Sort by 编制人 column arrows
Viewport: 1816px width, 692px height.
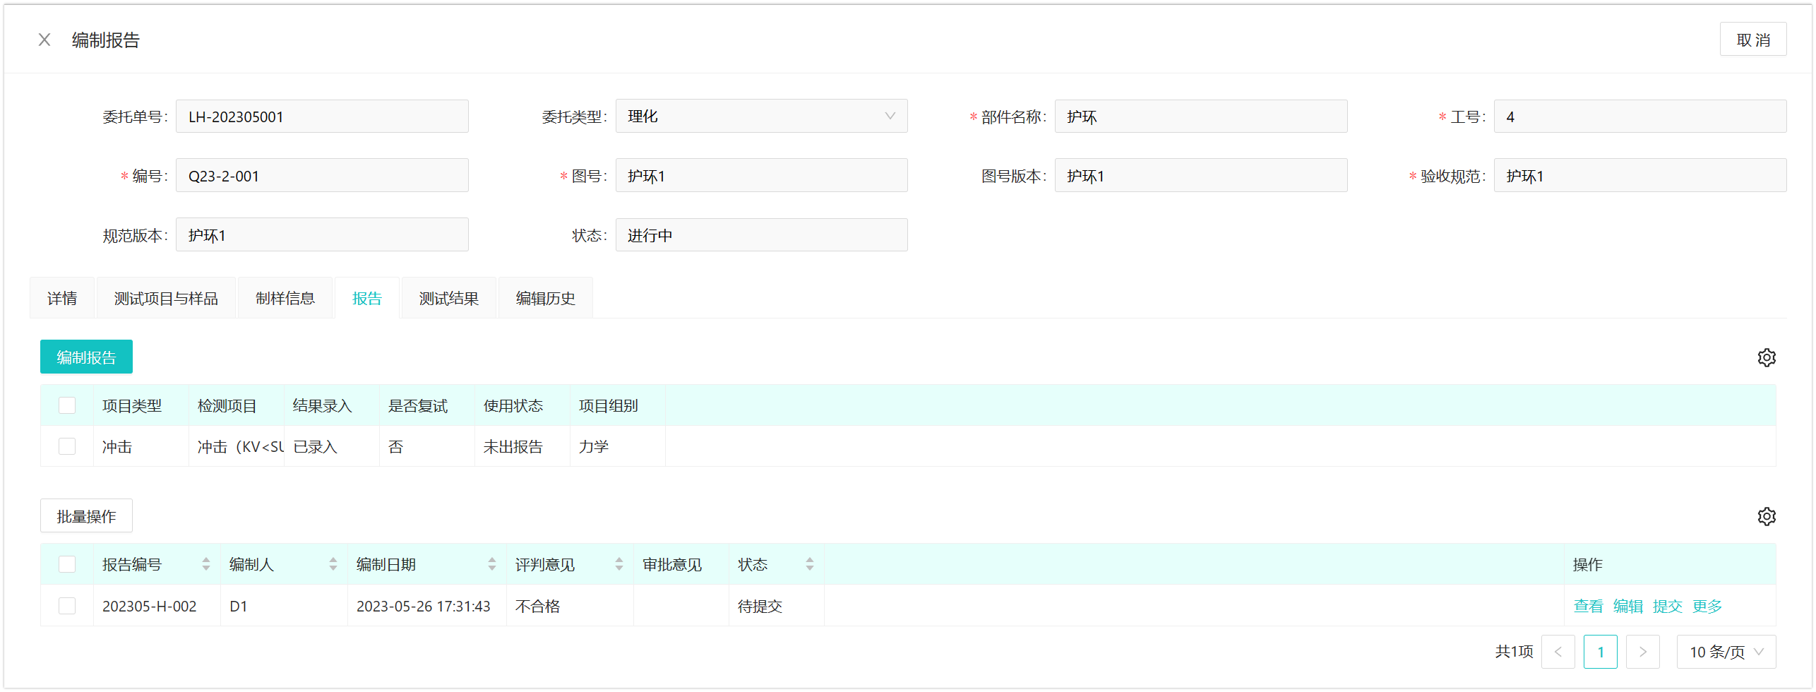click(x=333, y=564)
